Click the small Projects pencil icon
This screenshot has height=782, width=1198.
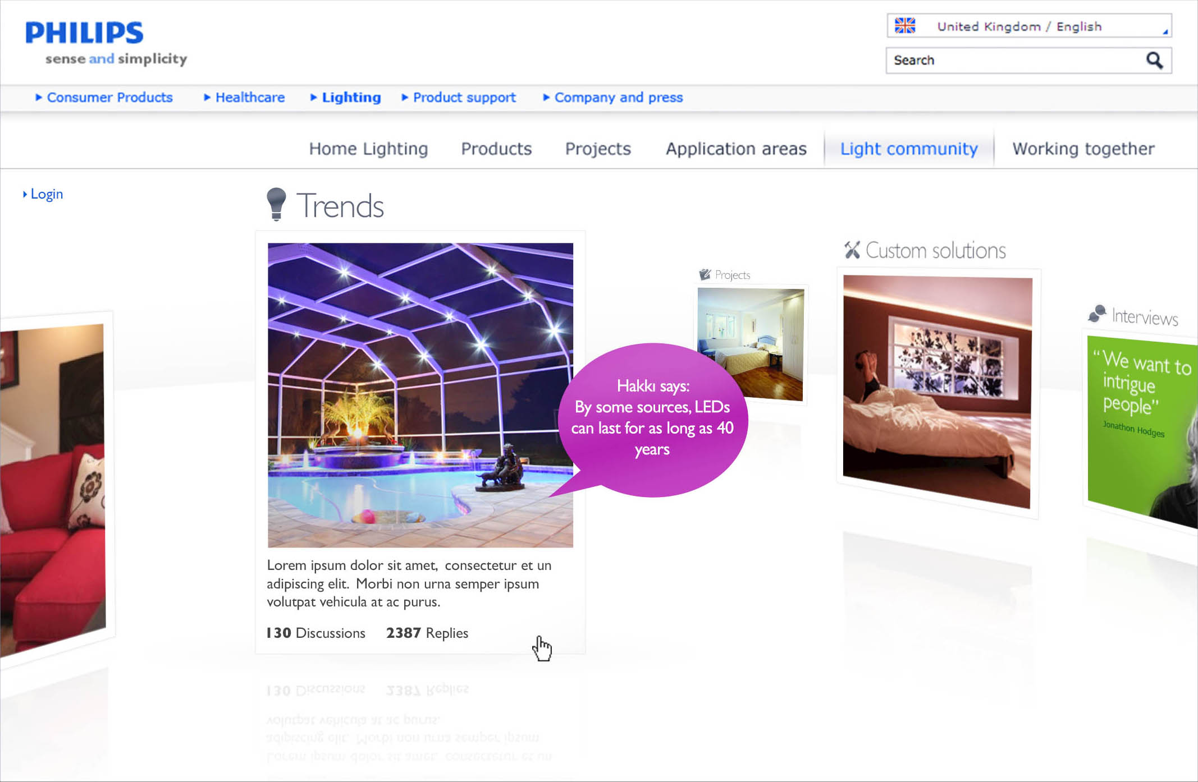click(705, 274)
